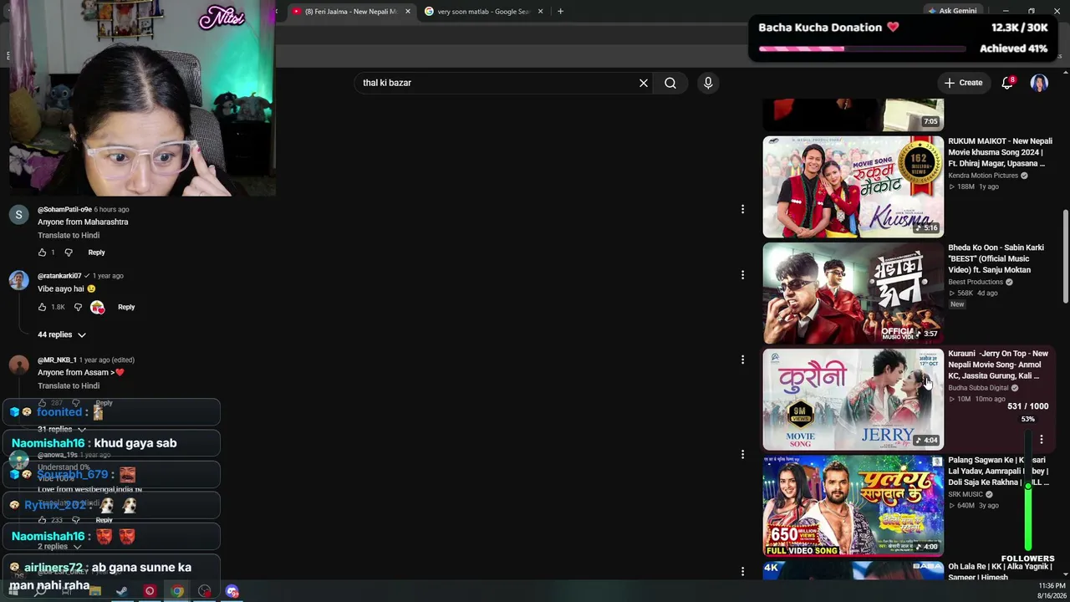Screen dimensions: 1070x602
Task: Click the 'New' badge under Bheda Ko Oon
Action: [957, 304]
